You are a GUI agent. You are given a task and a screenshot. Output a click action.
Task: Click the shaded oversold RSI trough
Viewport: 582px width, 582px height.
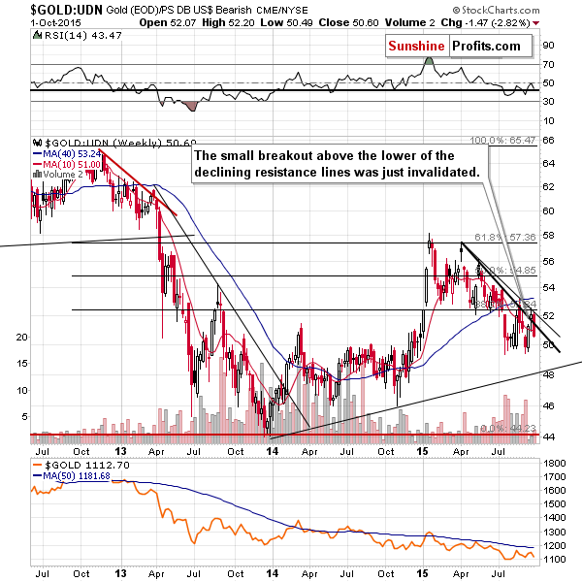tap(191, 106)
